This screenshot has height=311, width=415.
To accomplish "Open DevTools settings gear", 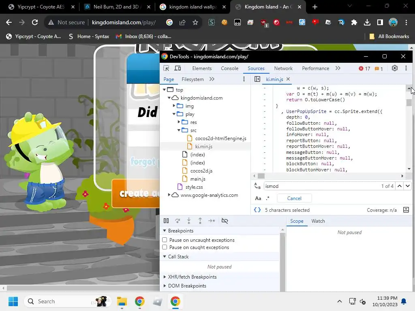I will point(395,68).
